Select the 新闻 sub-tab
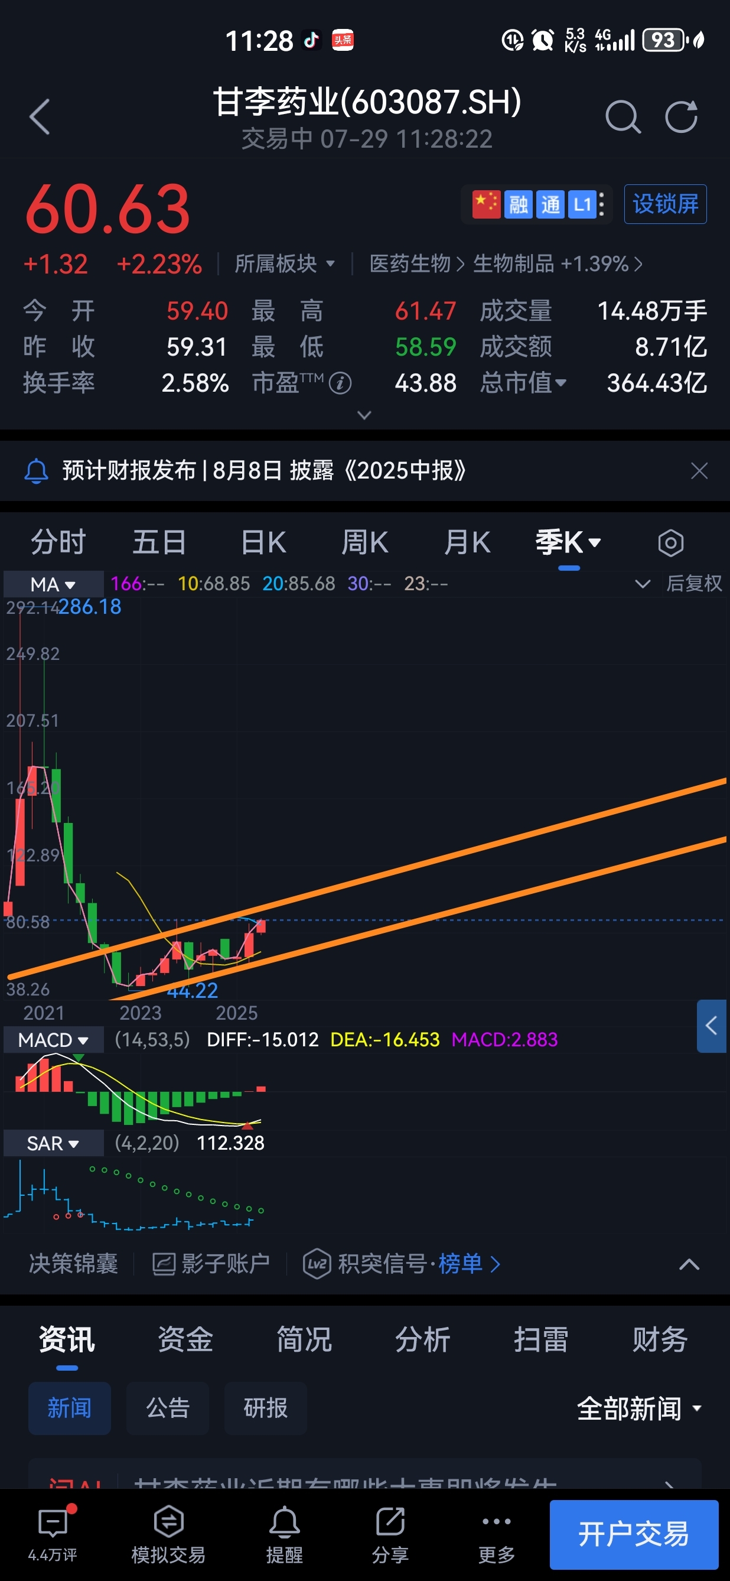Viewport: 730px width, 1581px height. 69,1408
